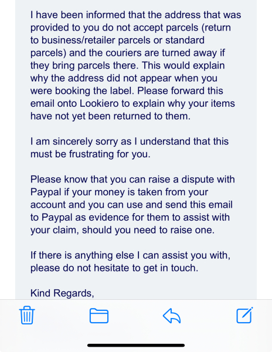Compose a new message with pencil icon
Image resolution: width=272 pixels, height=352 pixels.
click(x=244, y=315)
